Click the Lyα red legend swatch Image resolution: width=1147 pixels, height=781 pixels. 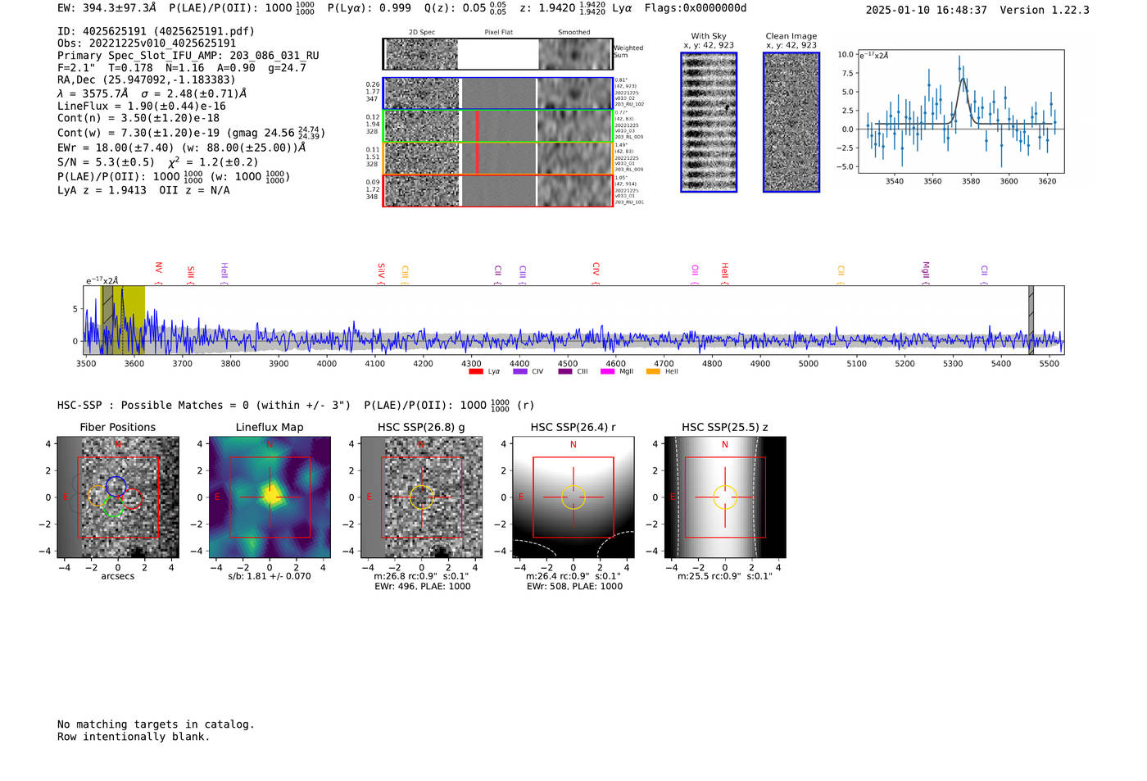tap(475, 371)
